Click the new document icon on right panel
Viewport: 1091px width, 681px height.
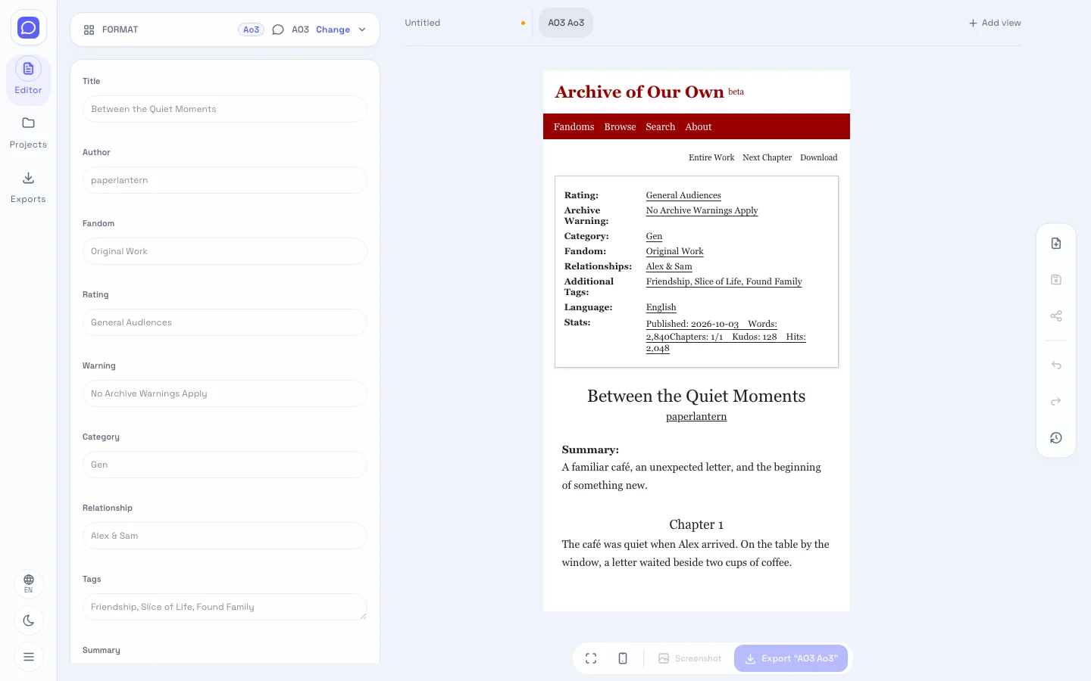click(1056, 244)
